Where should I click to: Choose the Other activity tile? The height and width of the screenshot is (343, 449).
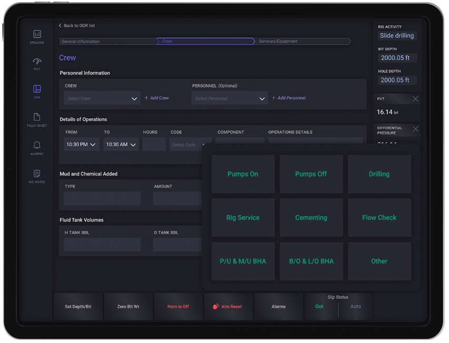pos(379,261)
